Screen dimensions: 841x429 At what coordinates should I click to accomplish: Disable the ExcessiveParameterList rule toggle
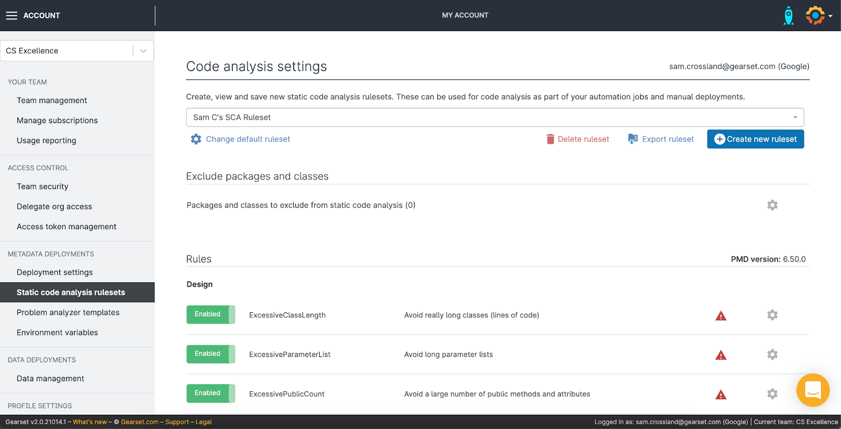pos(211,354)
